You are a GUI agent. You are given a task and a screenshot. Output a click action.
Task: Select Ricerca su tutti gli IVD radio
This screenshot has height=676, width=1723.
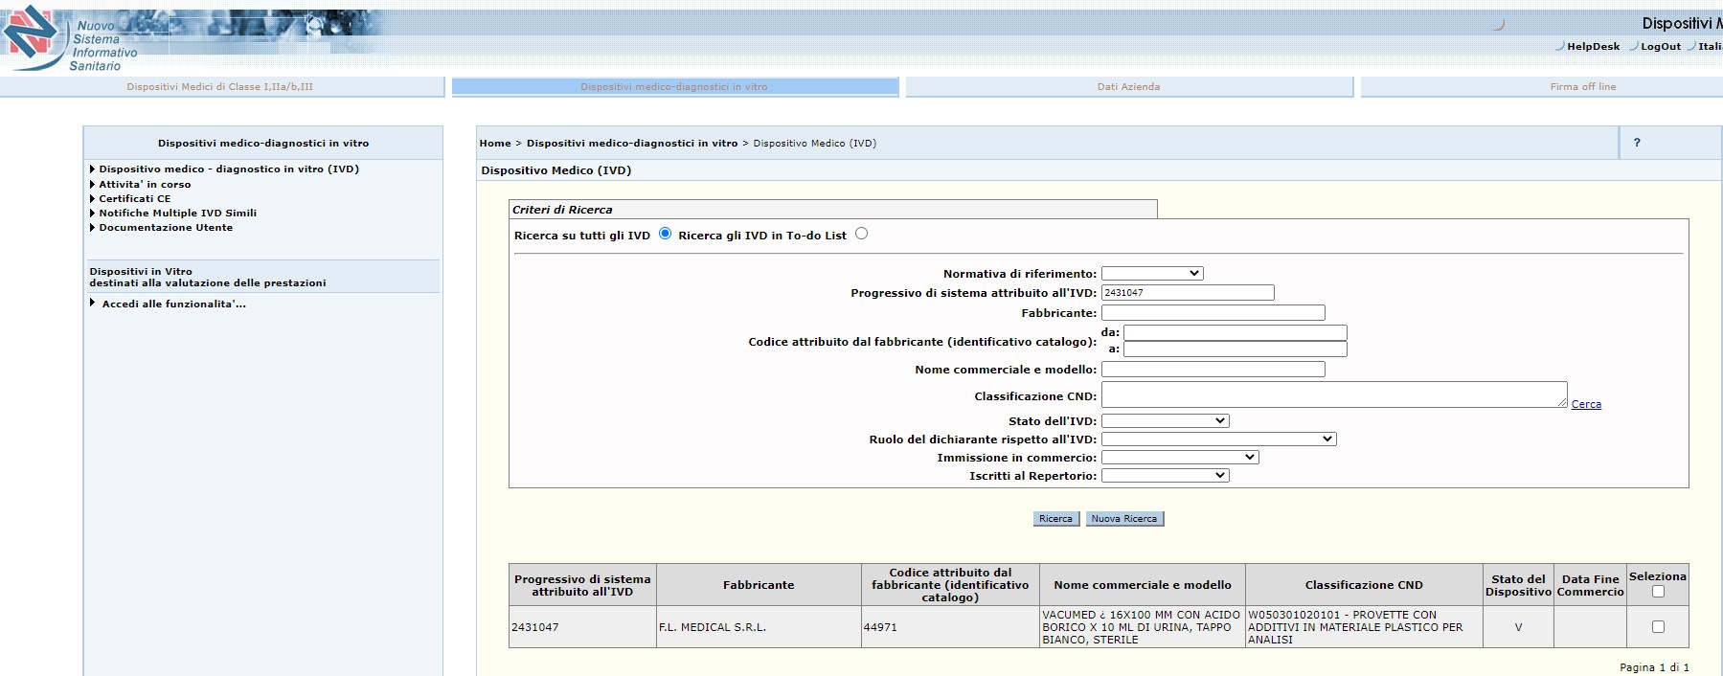click(x=665, y=234)
